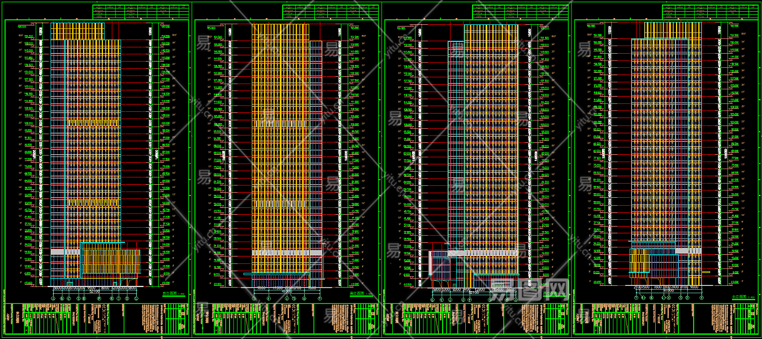This screenshot has width=762, height=339.
Task: Click the yellow rooftop crown of east elevation
Action: click(x=77, y=31)
